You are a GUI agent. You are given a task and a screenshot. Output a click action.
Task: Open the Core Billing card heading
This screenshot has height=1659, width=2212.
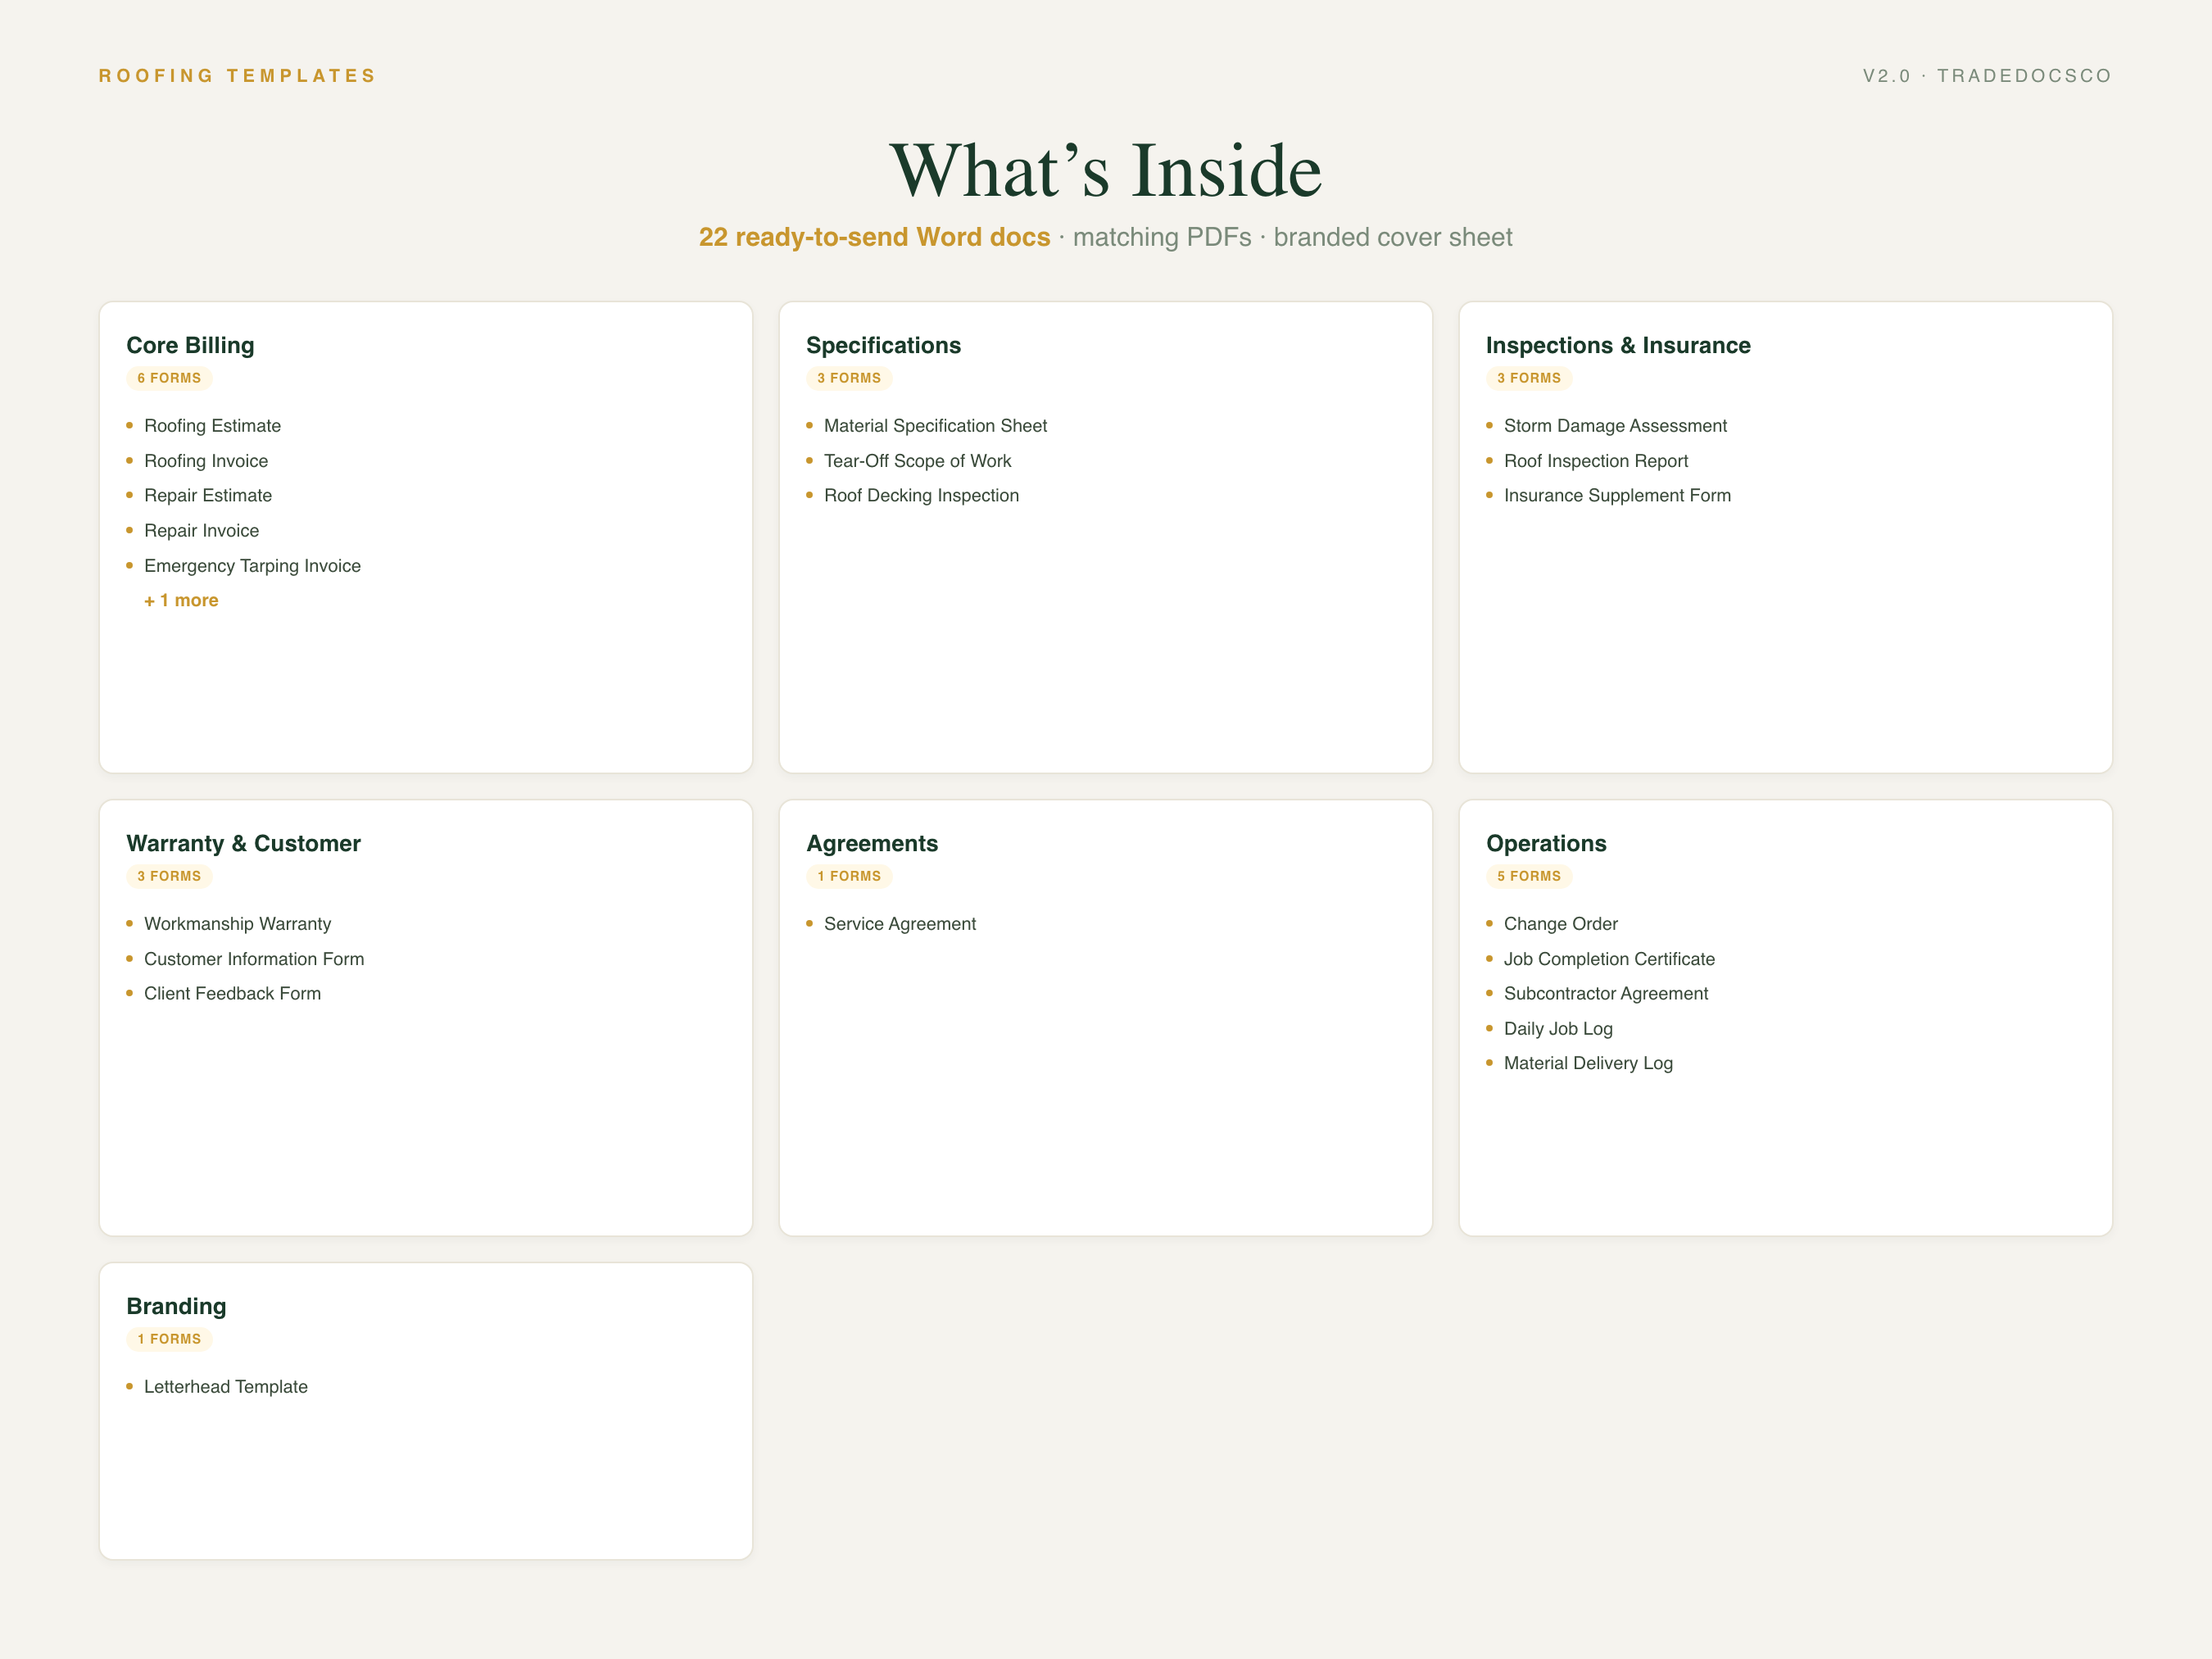[x=190, y=345]
